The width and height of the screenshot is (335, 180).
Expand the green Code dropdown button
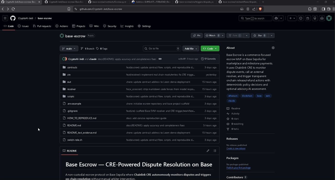pos(210,48)
